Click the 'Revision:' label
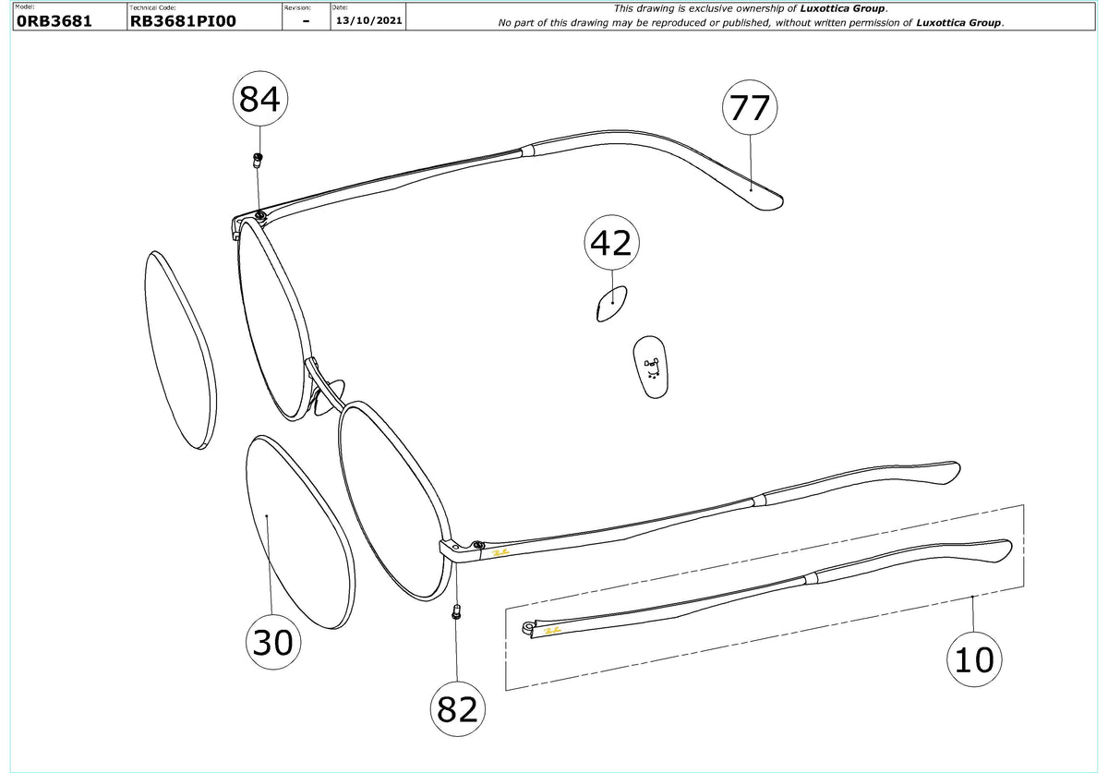 (x=299, y=7)
